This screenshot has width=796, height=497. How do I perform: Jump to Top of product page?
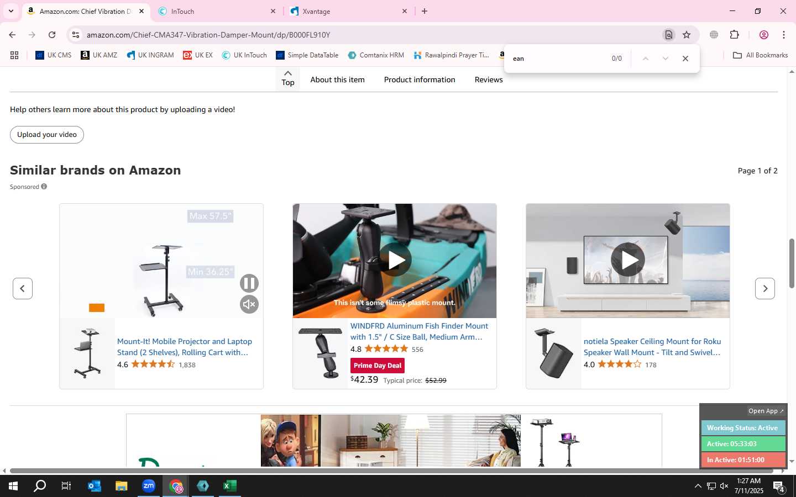tap(288, 78)
